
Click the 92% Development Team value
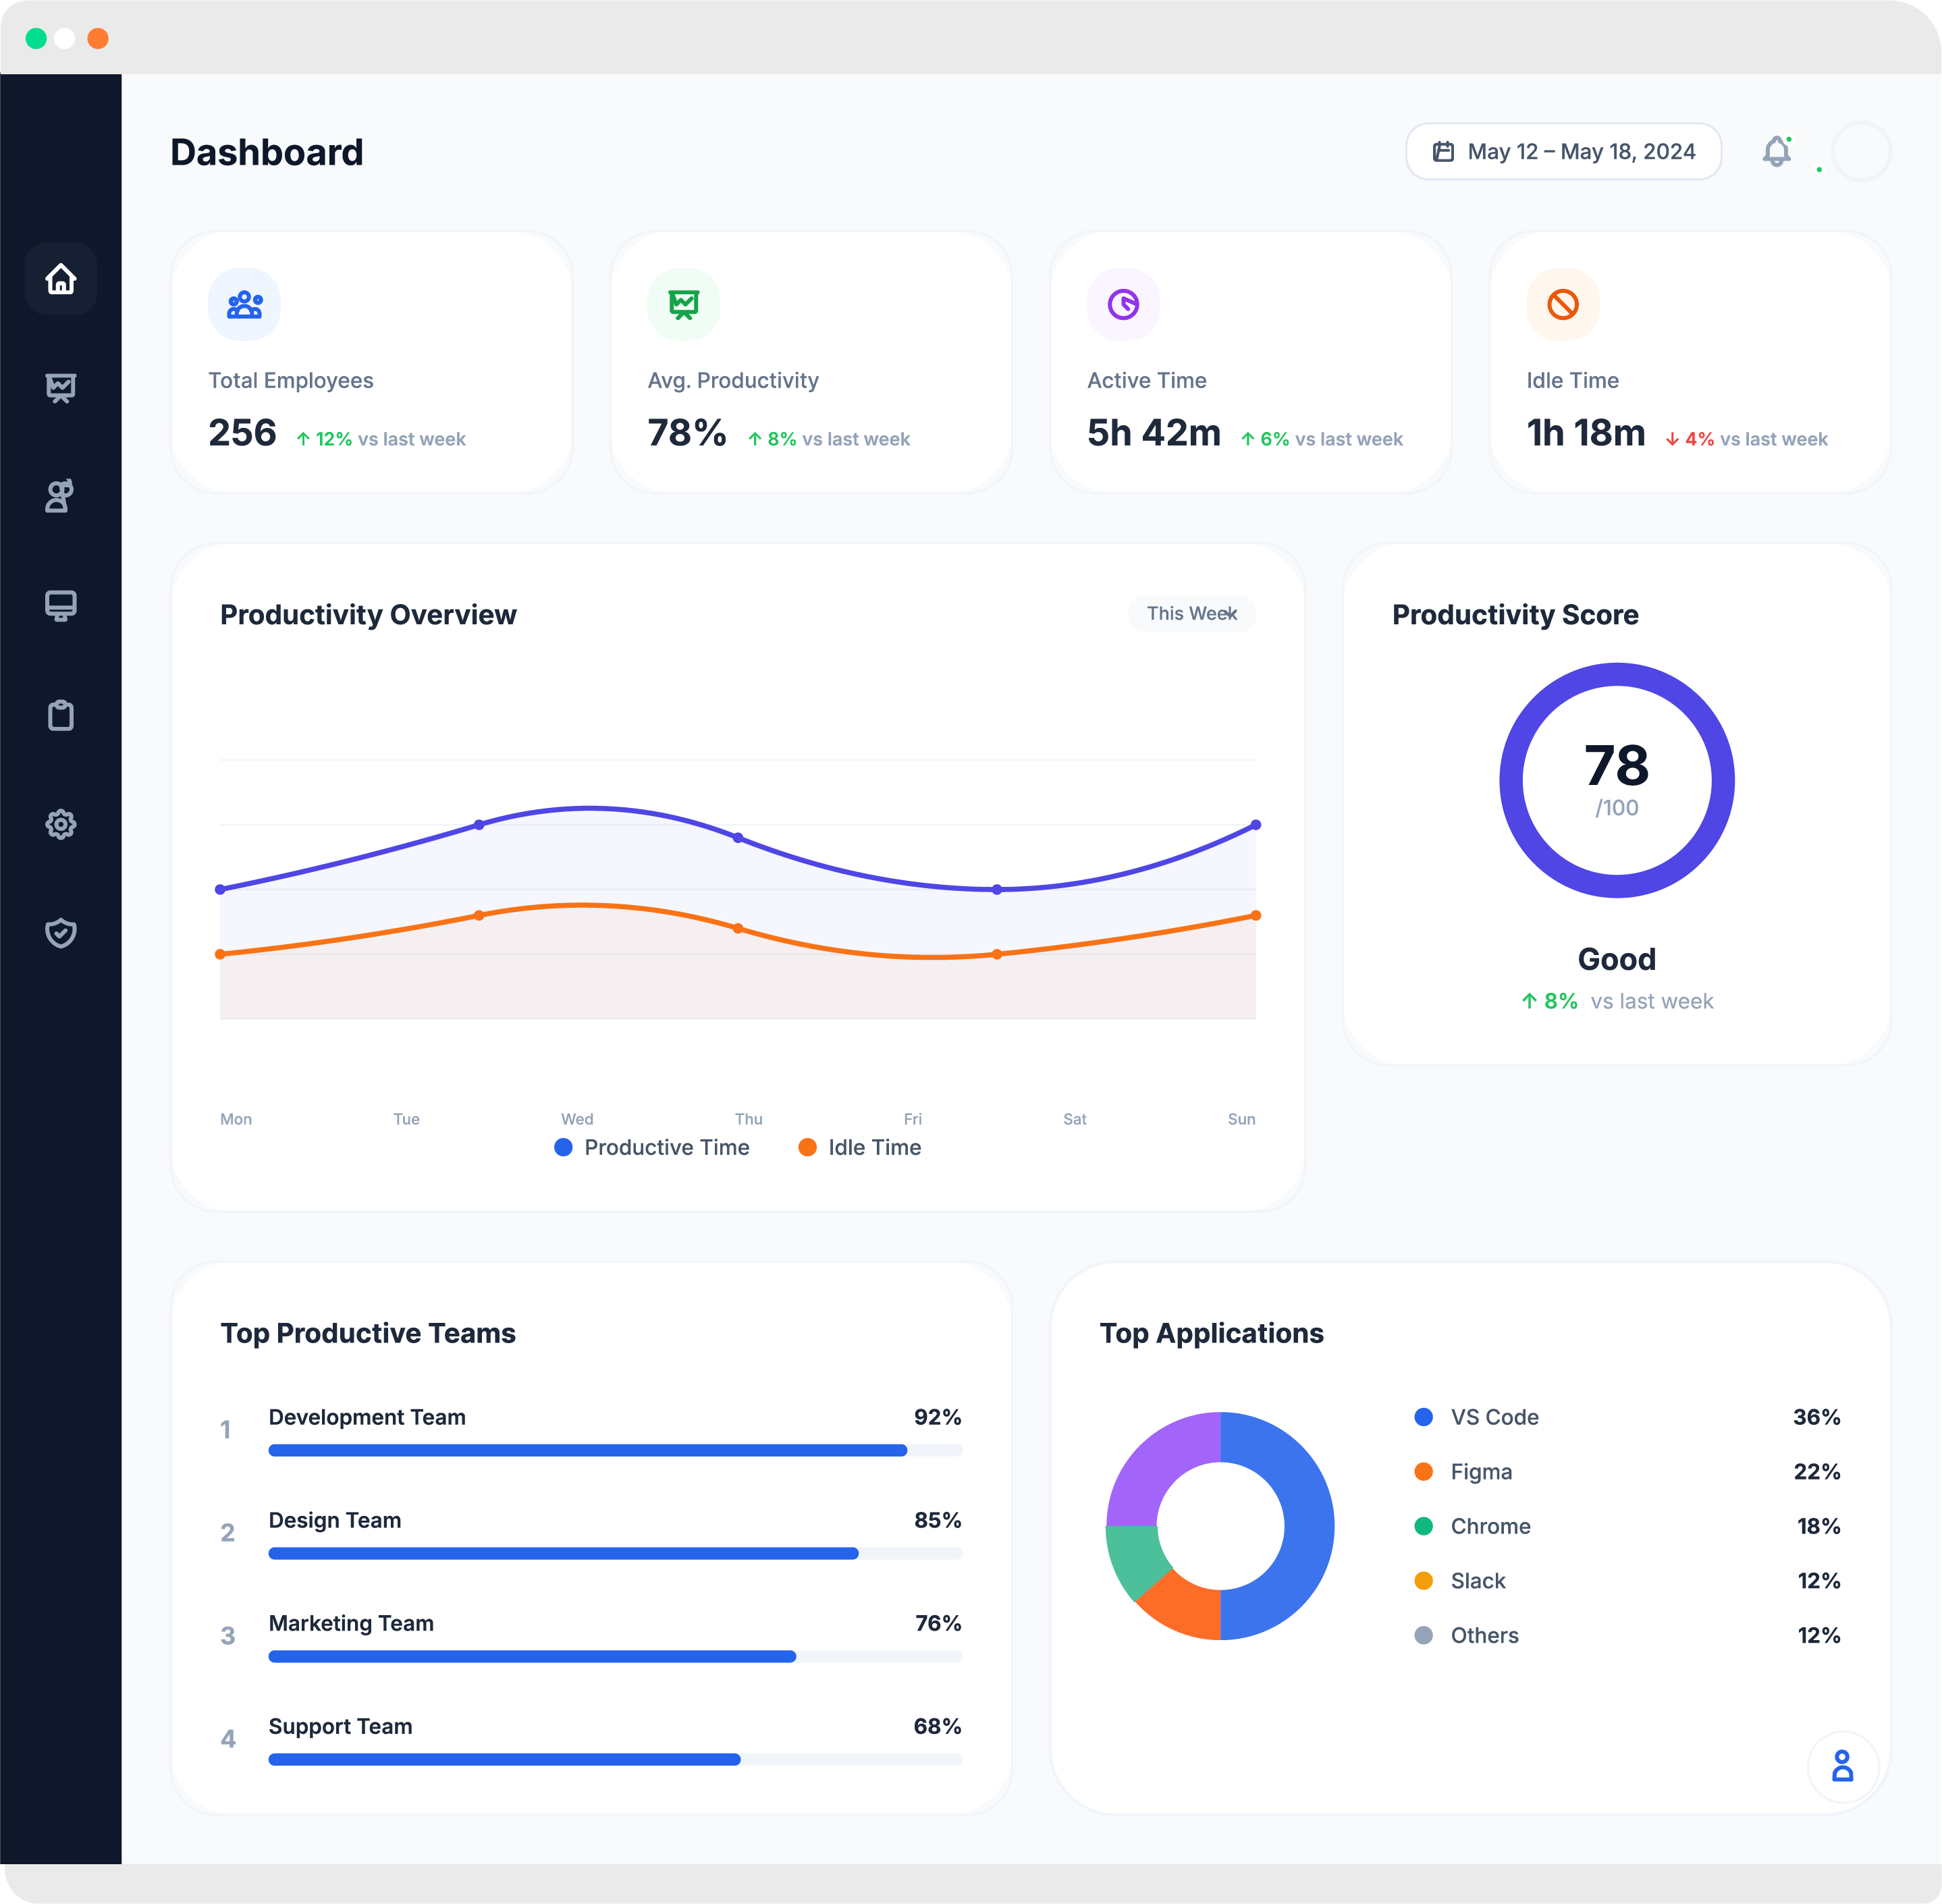click(938, 1417)
